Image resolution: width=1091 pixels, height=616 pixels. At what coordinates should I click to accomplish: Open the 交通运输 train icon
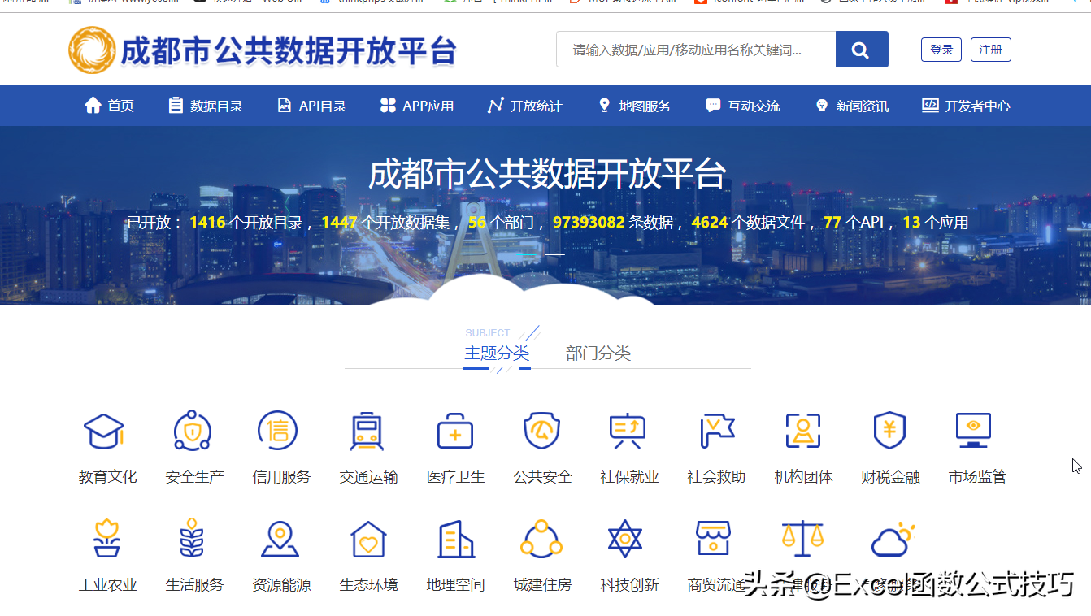tap(367, 431)
